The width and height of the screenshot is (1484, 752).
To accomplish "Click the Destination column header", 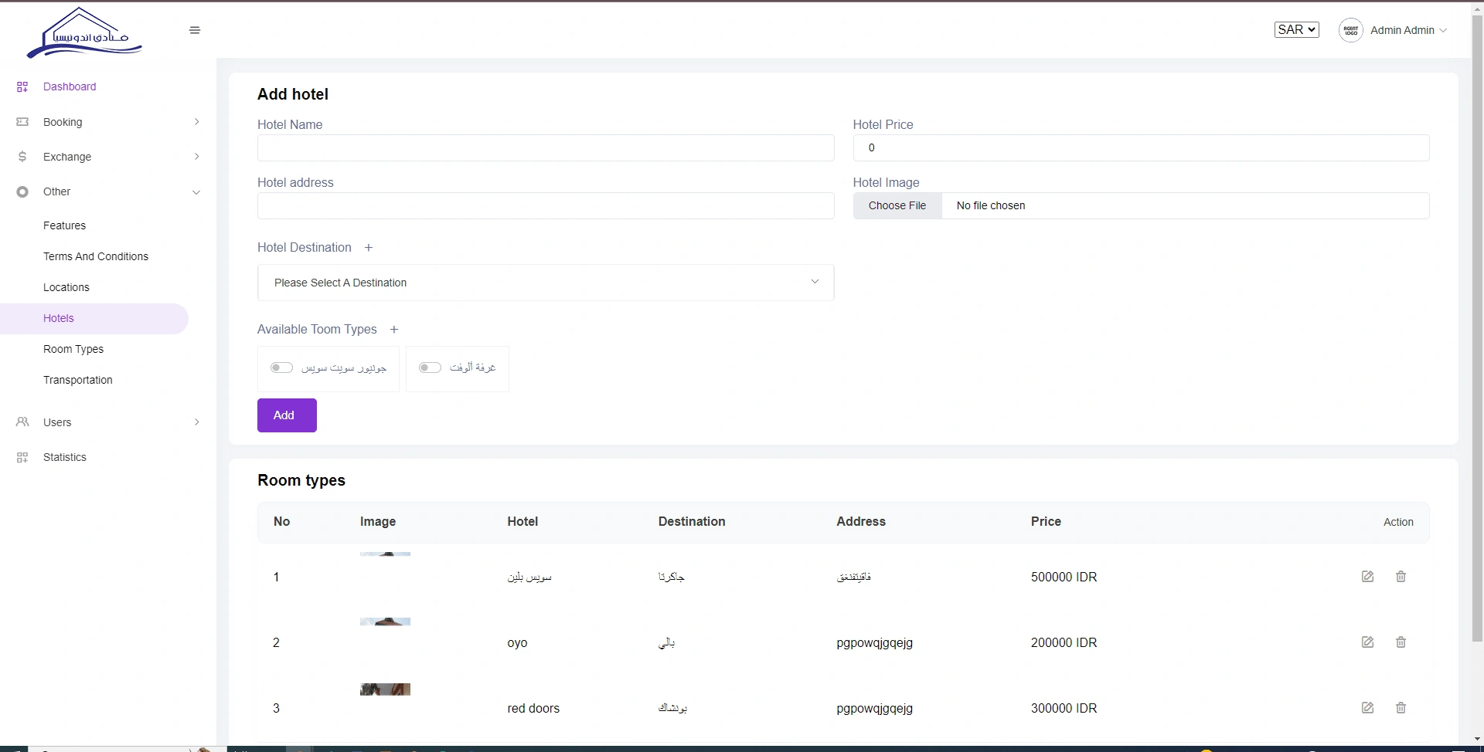I will coord(692,522).
